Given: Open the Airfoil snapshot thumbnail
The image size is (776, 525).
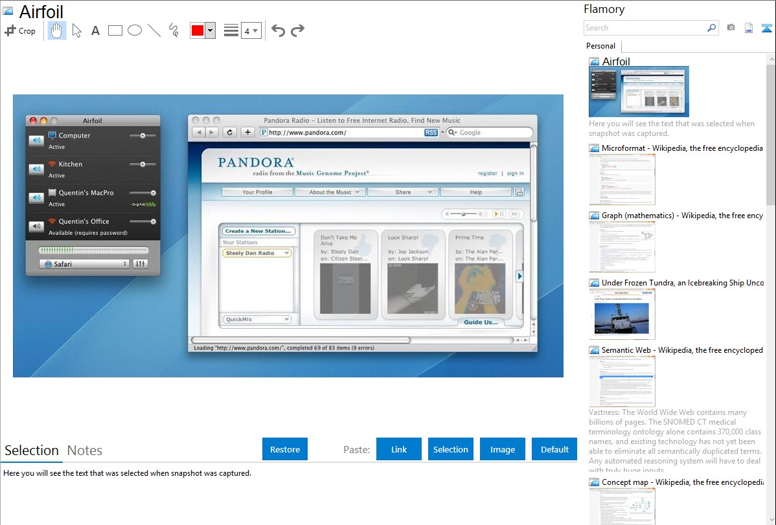Looking at the screenshot, I should click(x=639, y=92).
